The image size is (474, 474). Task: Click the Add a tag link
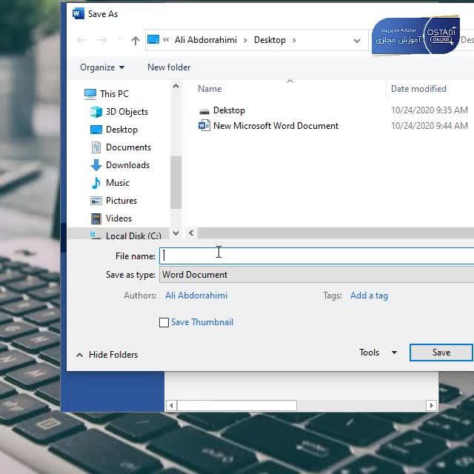(369, 296)
